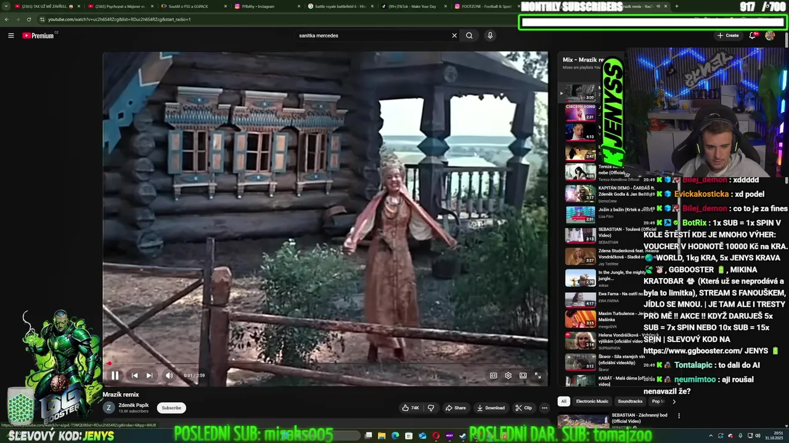789x443 pixels.
Task: Enter full screen in video player
Action: click(x=538, y=375)
